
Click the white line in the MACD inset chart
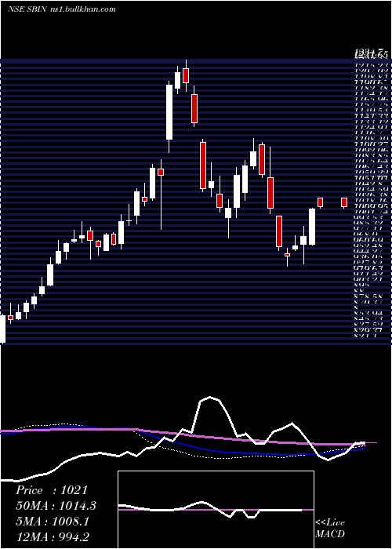210,510
